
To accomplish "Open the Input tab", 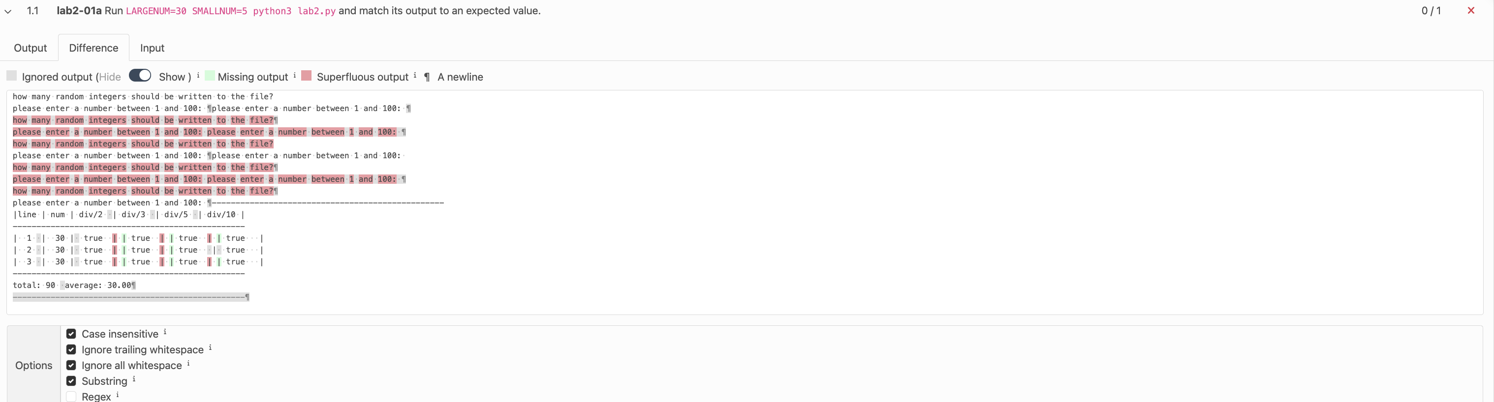I will [x=152, y=48].
